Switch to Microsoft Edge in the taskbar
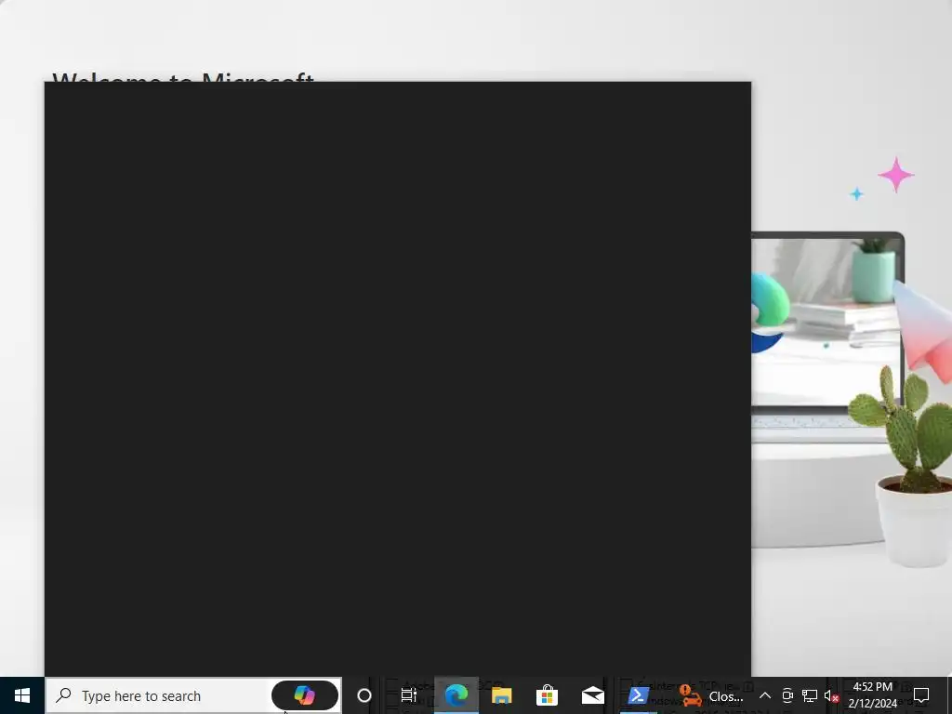The height and width of the screenshot is (714, 952). 456,695
